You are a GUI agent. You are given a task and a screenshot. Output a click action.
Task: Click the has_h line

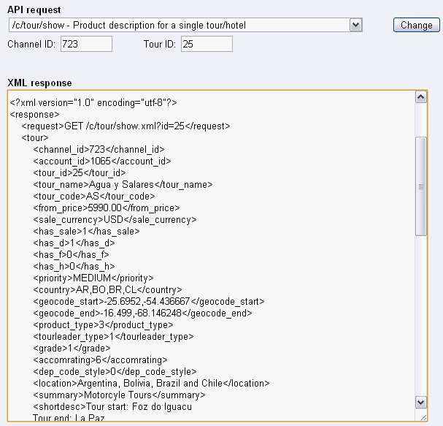[74, 266]
